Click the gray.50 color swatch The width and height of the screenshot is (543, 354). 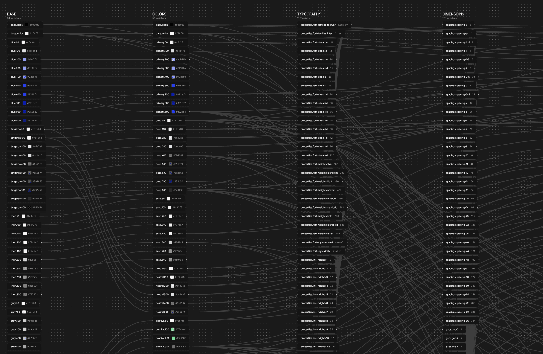23,303
